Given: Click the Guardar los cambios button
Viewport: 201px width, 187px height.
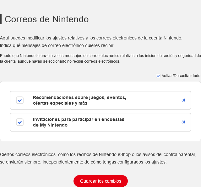Looking at the screenshot, I should click(100, 181).
